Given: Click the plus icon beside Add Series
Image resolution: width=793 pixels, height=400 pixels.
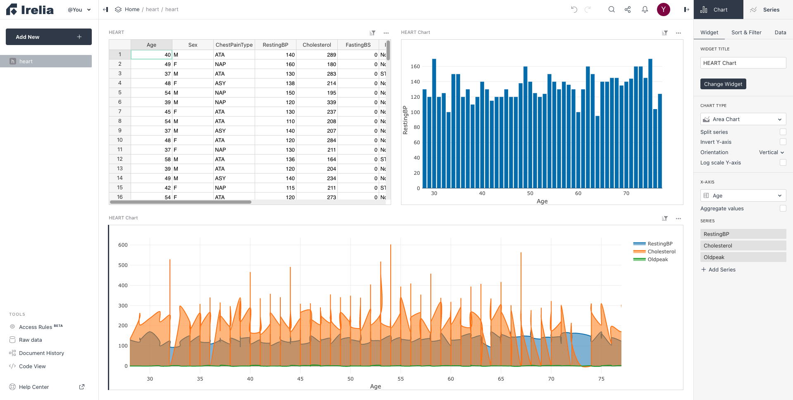Looking at the screenshot, I should coord(704,269).
